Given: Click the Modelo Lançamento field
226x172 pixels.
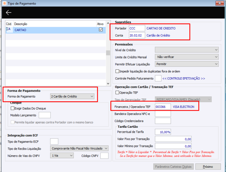Looking at the screenshot, I should coord(45,115).
